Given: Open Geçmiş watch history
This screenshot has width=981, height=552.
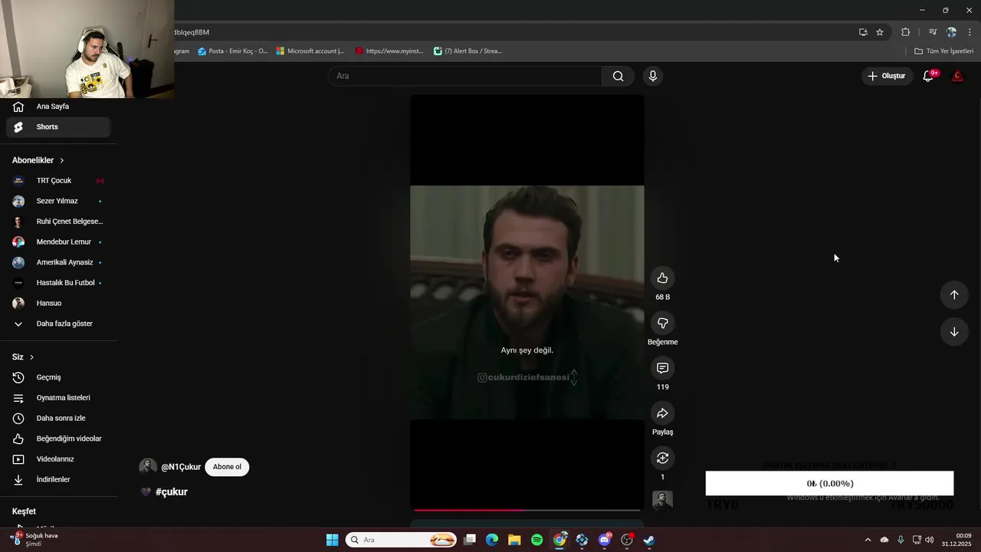Looking at the screenshot, I should tap(58, 377).
